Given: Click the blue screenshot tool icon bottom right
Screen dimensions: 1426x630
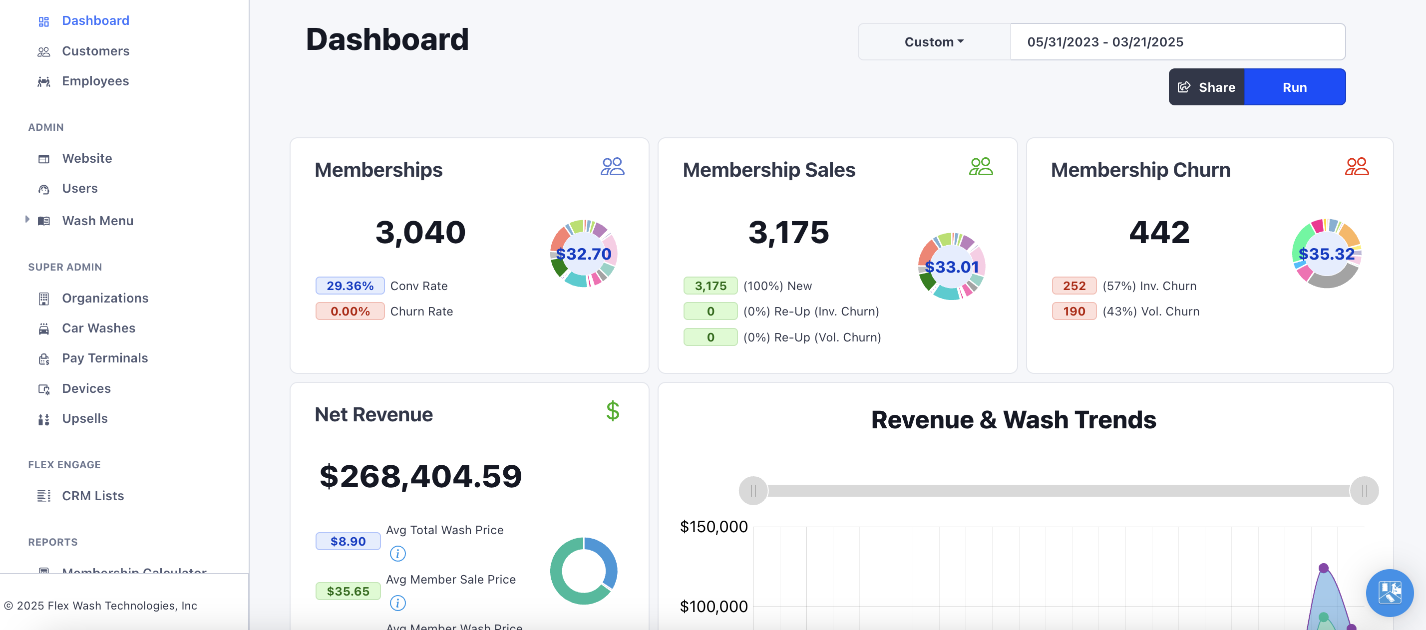Looking at the screenshot, I should click(x=1390, y=593).
